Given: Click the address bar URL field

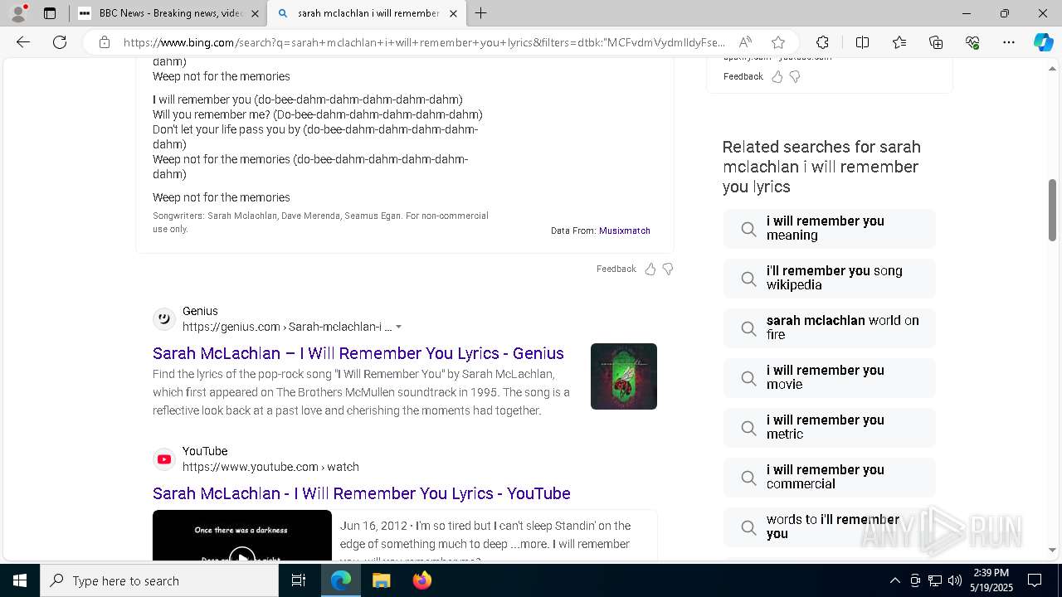Looking at the screenshot, I should (423, 42).
